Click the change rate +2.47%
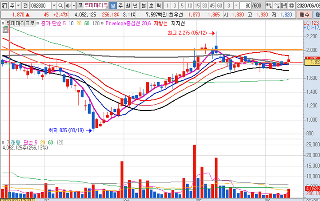Screen dimensions: 320x201 point(60,15)
